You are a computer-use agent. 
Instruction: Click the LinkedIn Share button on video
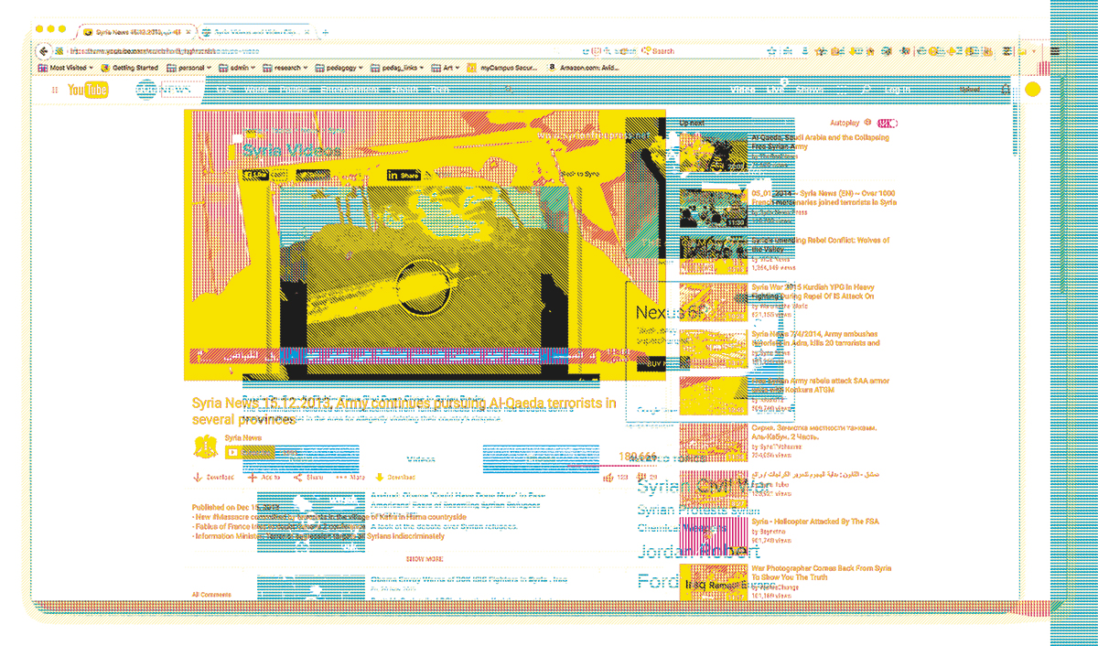[404, 175]
